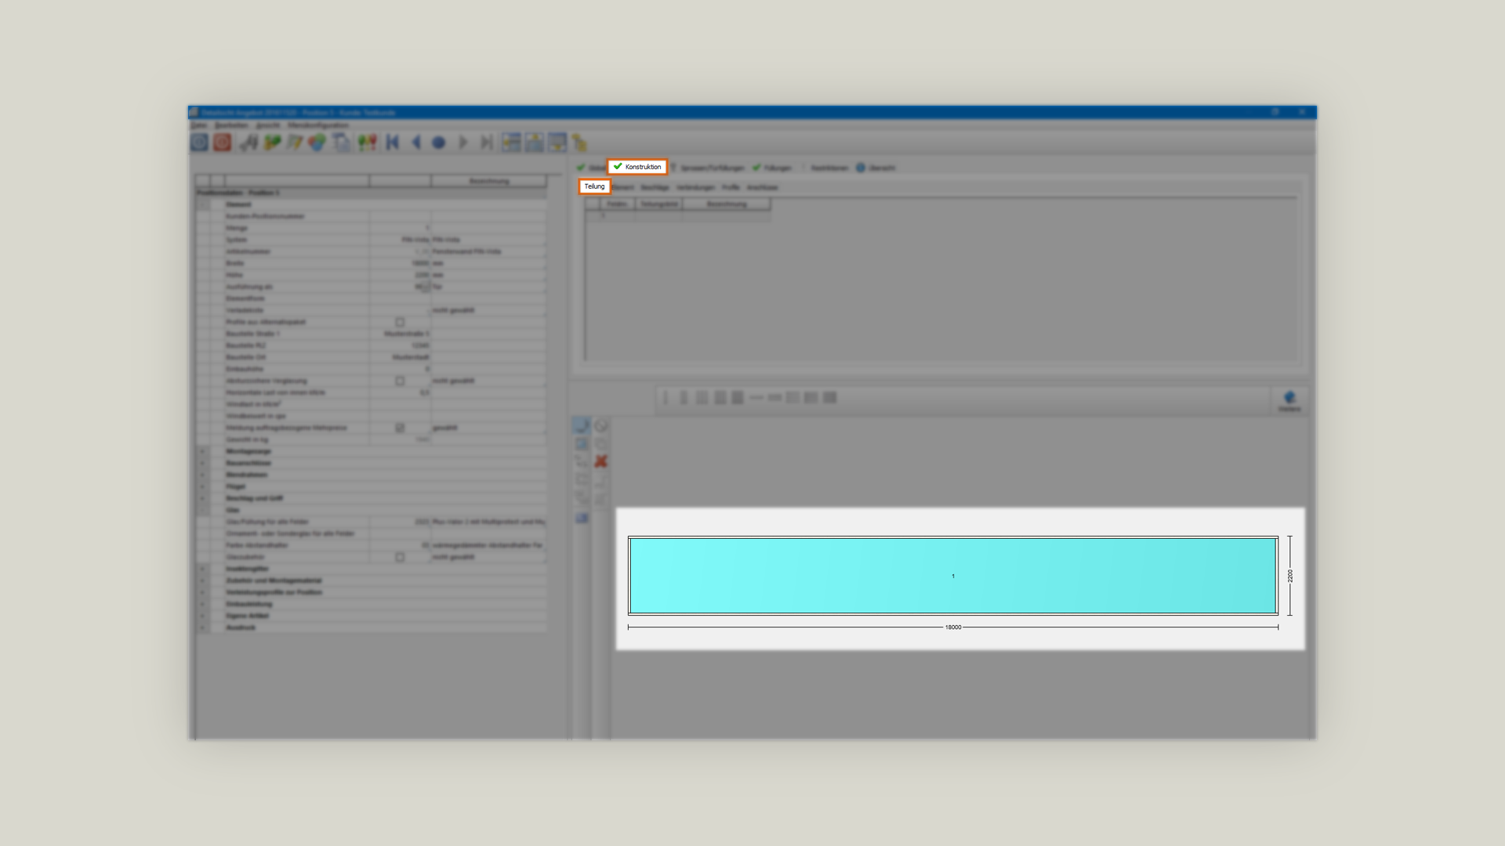Screen dimensions: 1505x846
Task: Jump to the last position arrow
Action: [x=486, y=143]
